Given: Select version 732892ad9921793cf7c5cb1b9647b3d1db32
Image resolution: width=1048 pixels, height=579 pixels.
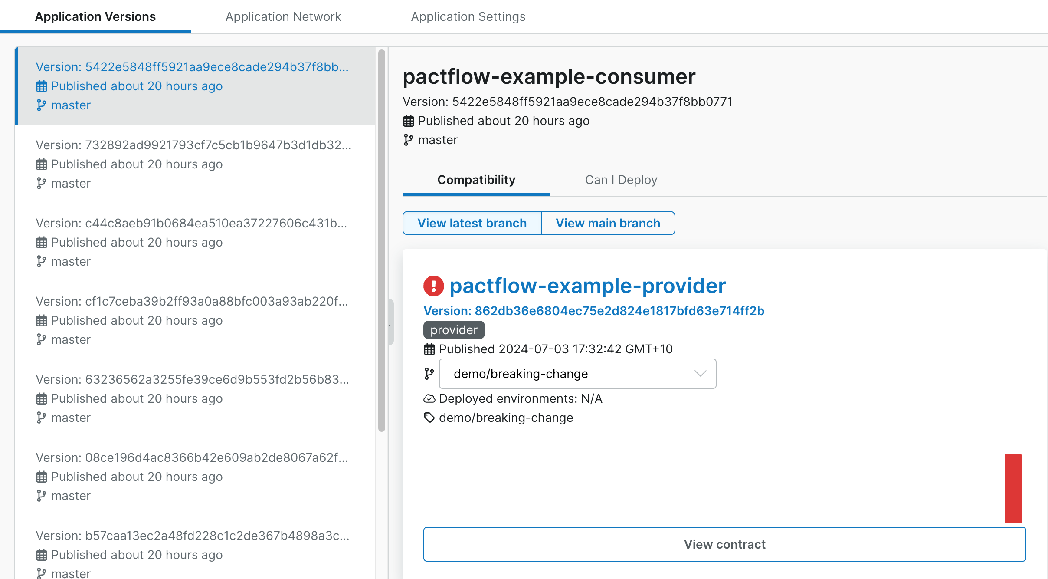Looking at the screenshot, I should [195, 164].
